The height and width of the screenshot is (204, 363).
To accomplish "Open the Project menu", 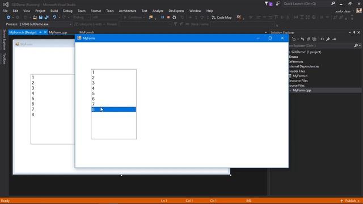I will tap(40, 11).
